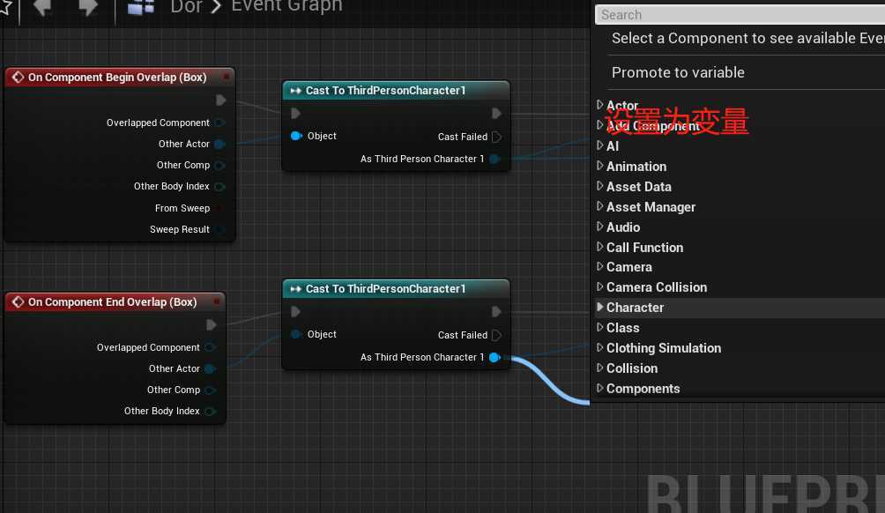Click Begin Overlap Overlapped Component pin
Image resolution: width=885 pixels, height=513 pixels.
click(220, 123)
